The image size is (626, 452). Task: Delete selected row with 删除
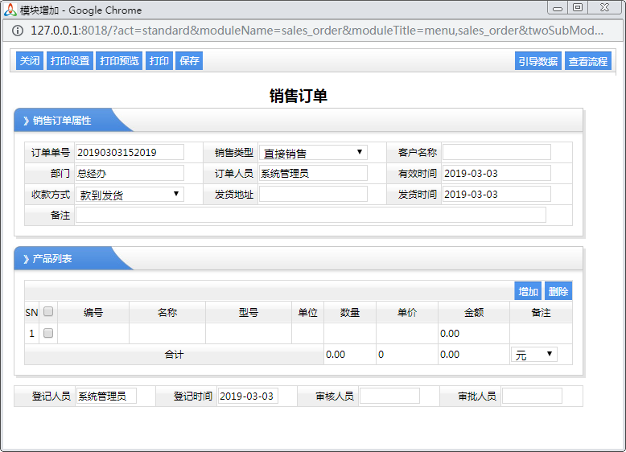[x=558, y=291]
